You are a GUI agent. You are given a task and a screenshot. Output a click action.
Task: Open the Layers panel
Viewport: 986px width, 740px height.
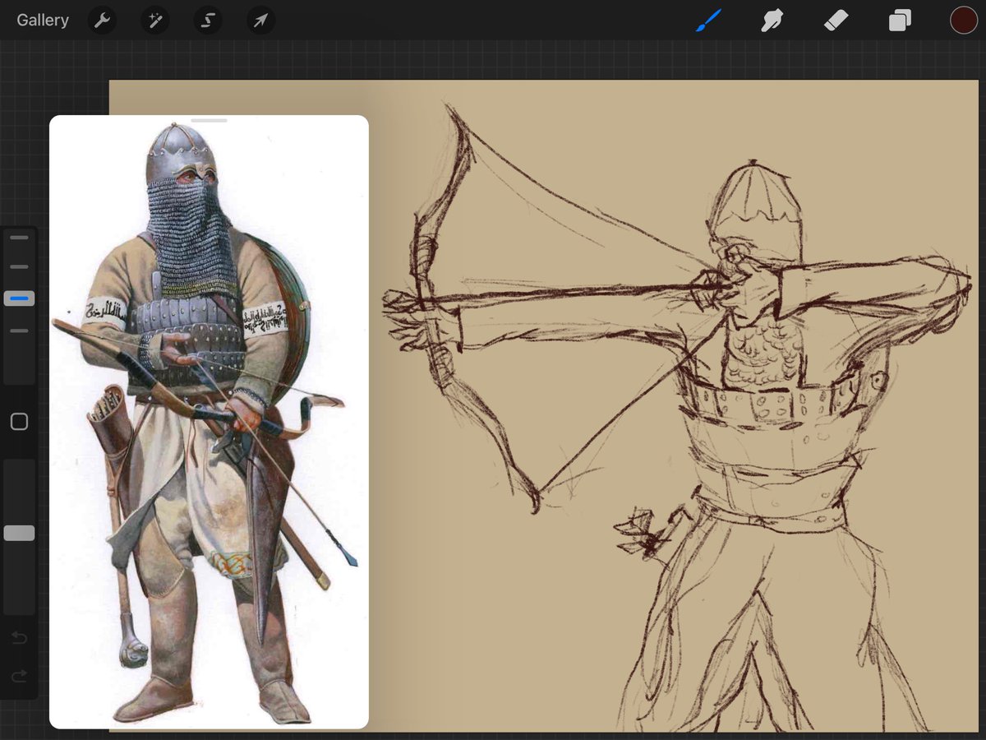[900, 21]
